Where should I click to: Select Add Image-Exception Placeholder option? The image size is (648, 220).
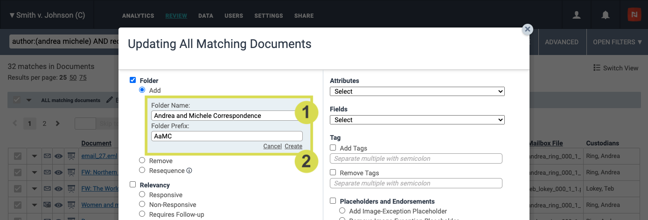(x=342, y=211)
